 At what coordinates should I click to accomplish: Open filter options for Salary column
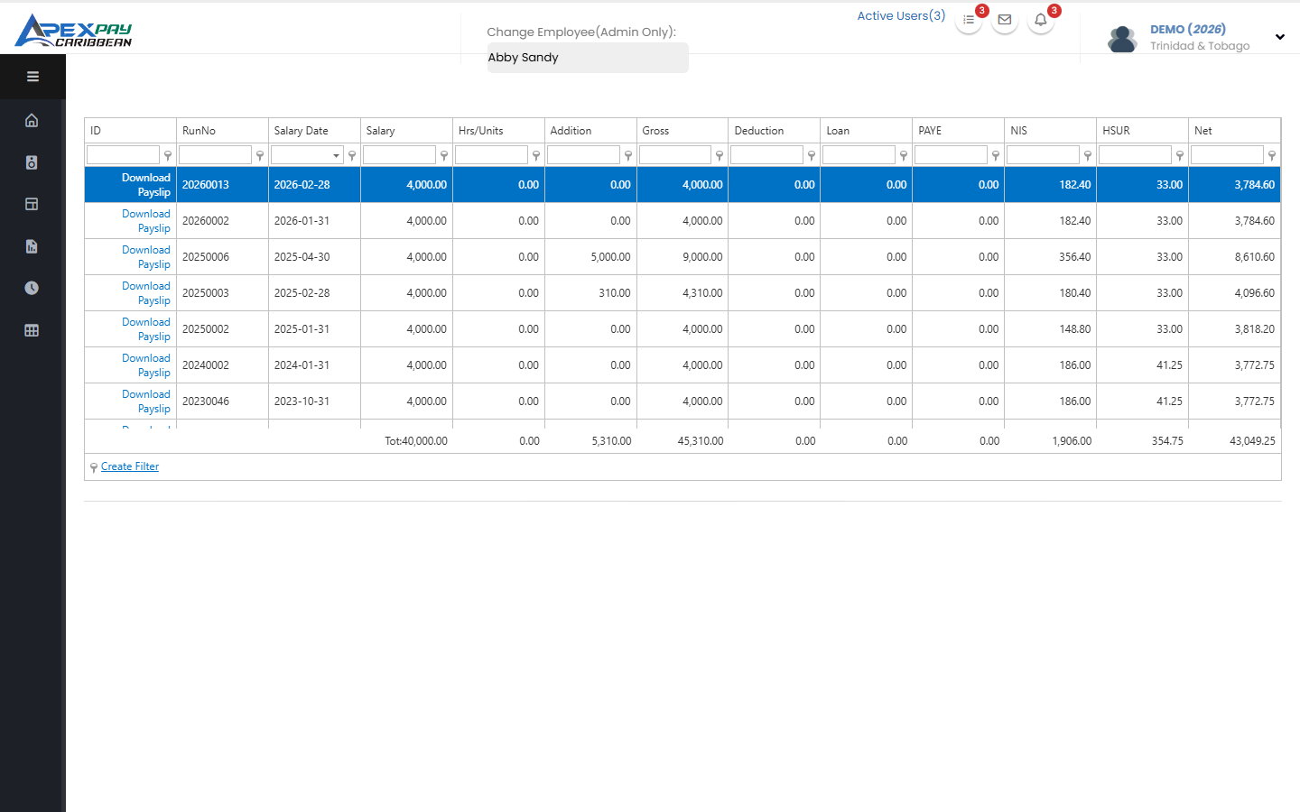coord(444,155)
